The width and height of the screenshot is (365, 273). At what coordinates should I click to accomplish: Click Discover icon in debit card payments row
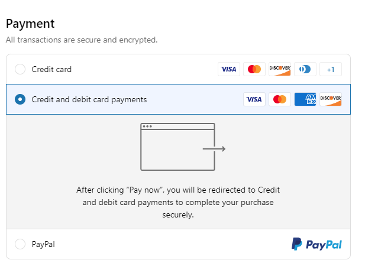click(x=331, y=99)
